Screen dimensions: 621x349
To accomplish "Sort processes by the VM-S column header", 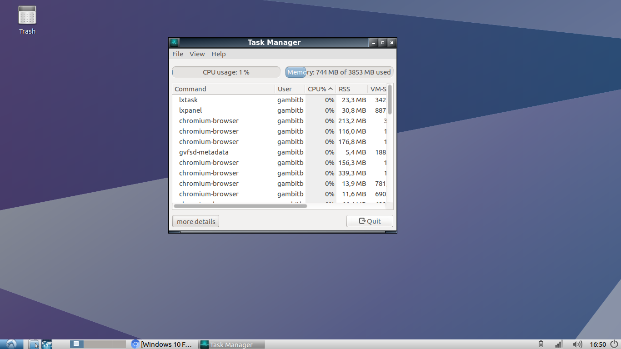I will [x=377, y=89].
